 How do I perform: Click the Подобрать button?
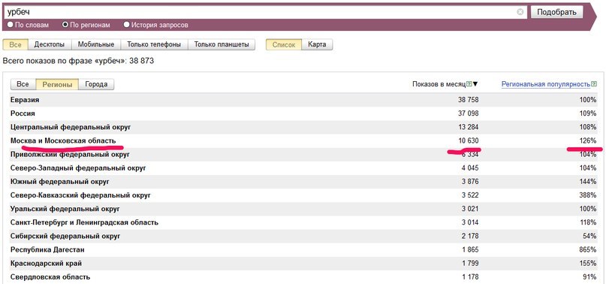click(556, 12)
